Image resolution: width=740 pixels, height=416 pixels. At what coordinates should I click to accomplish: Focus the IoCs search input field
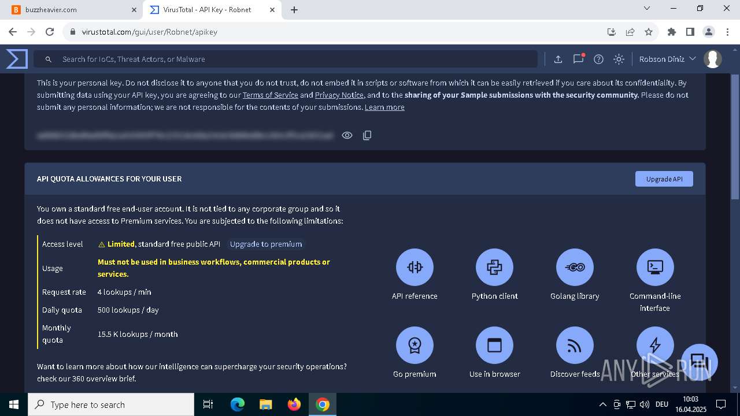tap(286, 59)
